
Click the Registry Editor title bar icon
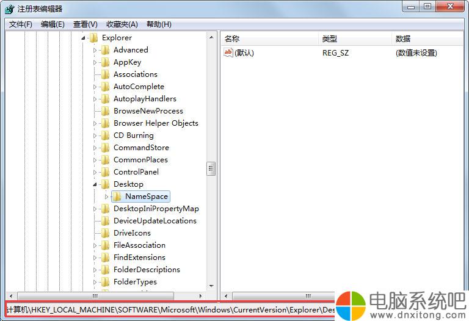pyautogui.click(x=10, y=9)
